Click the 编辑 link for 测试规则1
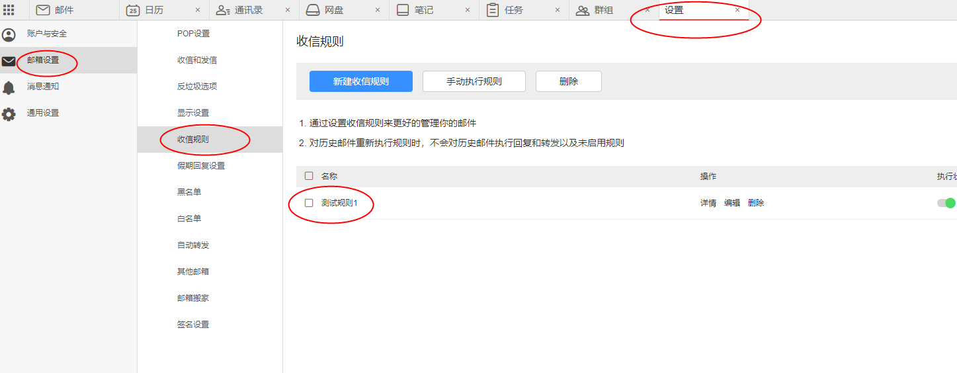The width and height of the screenshot is (957, 373). 732,203
